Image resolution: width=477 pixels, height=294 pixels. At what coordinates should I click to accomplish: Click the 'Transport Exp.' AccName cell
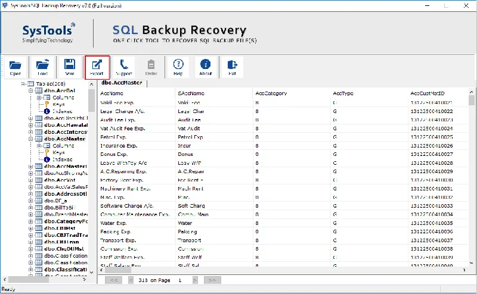coord(137,240)
